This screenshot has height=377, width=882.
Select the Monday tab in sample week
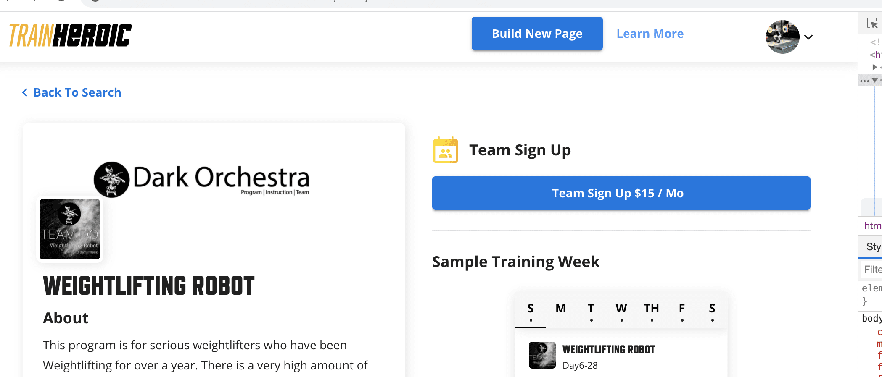(561, 311)
